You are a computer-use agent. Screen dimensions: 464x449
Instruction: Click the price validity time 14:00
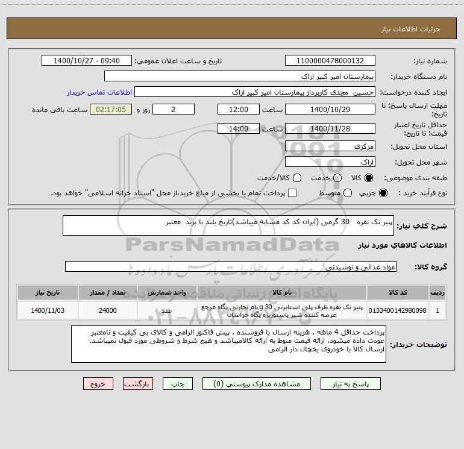coord(239,129)
